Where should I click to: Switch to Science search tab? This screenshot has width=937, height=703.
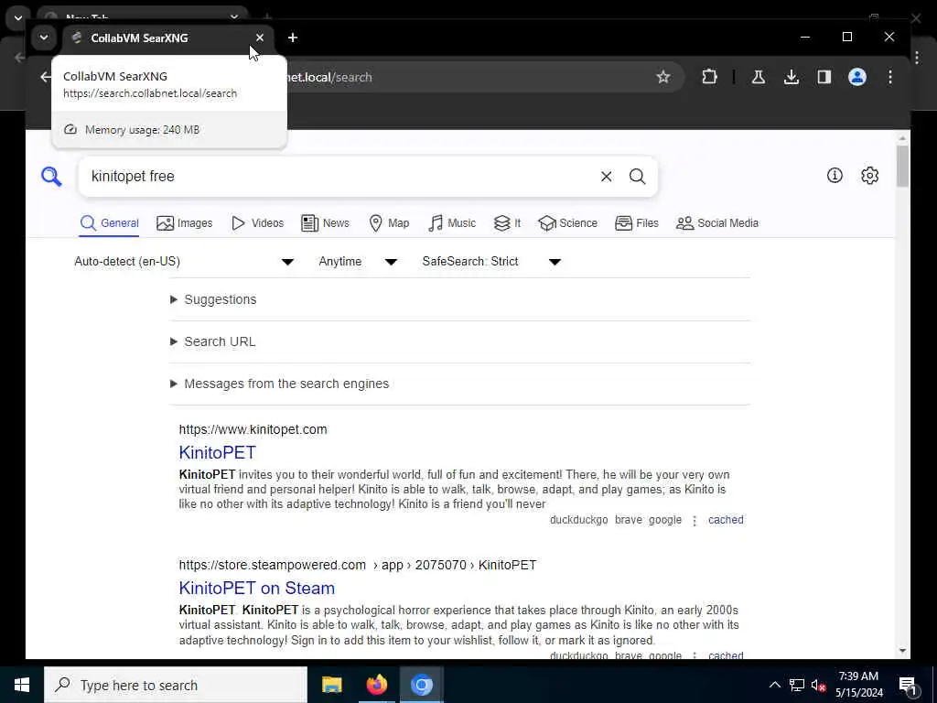click(x=567, y=223)
